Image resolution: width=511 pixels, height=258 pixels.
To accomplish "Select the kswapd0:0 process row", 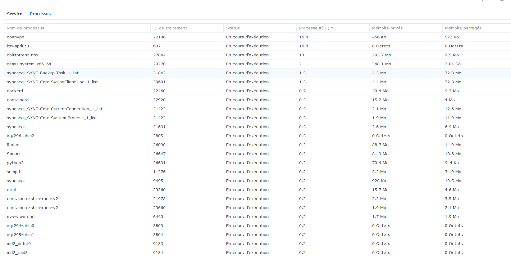I will pyautogui.click(x=18, y=46).
